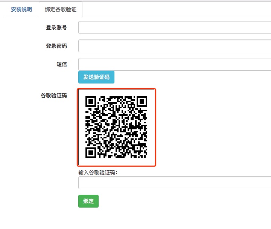Click the 输入谷歌验证码: label text
271x229 pixels.
[x=98, y=173]
